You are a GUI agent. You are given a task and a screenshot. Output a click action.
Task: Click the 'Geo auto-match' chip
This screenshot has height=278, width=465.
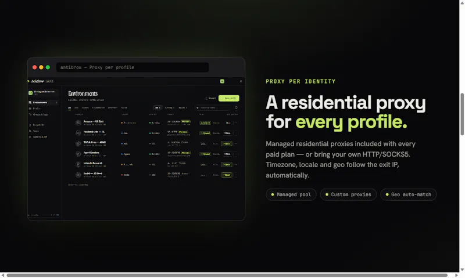pos(409,194)
